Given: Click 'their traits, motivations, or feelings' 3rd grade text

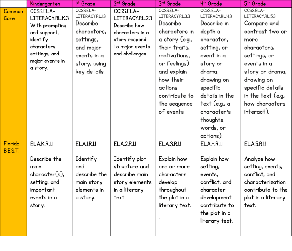Looking at the screenshot, I should (x=174, y=55).
